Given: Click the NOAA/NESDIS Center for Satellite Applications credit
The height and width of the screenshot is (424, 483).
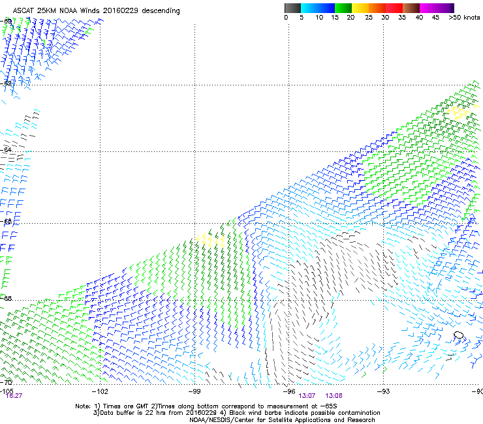Looking at the screenshot, I should tap(282, 420).
